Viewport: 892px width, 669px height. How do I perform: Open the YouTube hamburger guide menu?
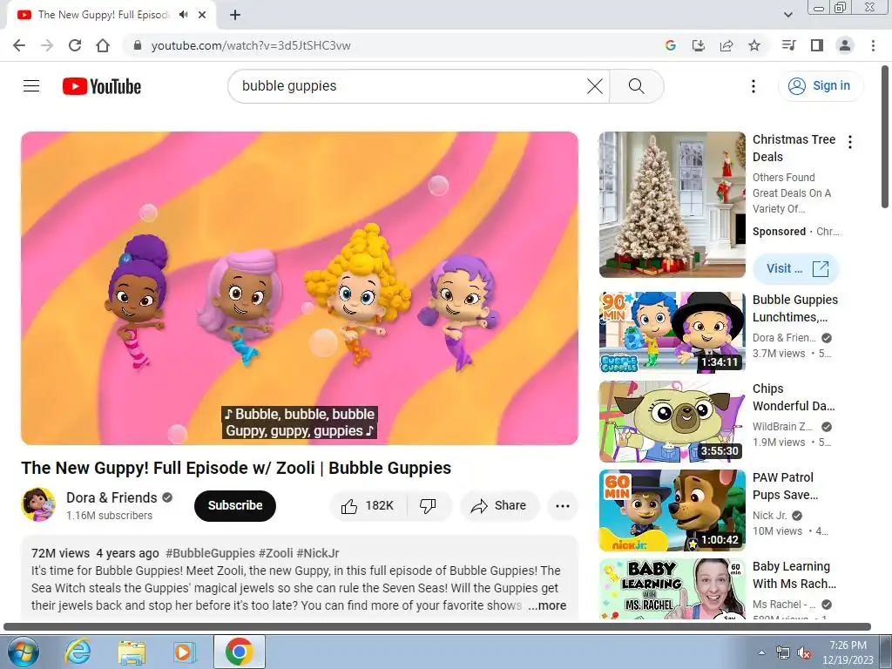(31, 86)
